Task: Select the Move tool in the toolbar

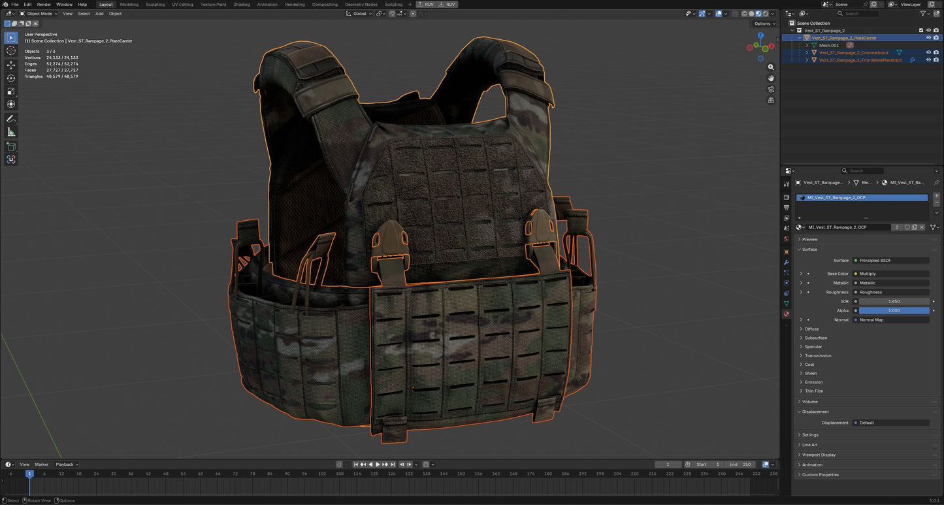Action: point(11,65)
